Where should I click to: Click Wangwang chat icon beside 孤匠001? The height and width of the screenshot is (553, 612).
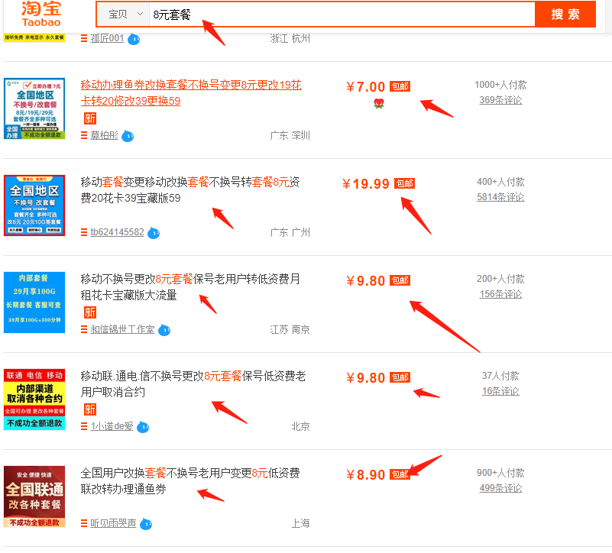134,39
